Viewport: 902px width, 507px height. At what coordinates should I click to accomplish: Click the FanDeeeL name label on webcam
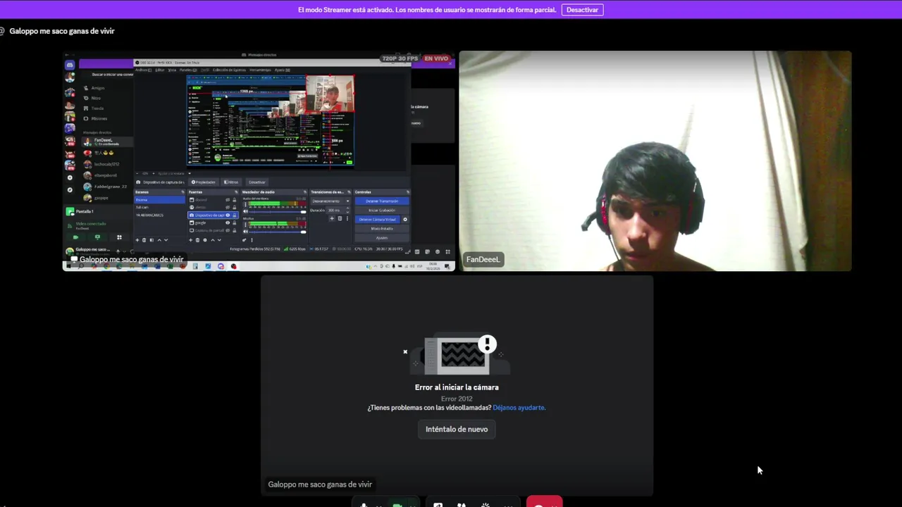tap(483, 260)
